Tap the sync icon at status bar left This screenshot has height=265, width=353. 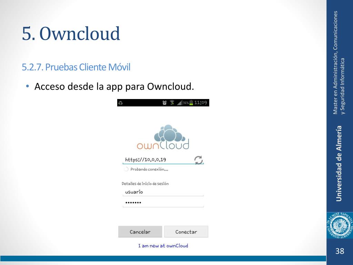121,103
